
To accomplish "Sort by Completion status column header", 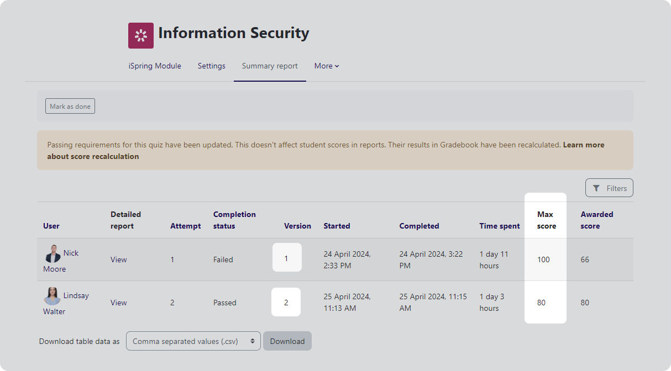I will 234,220.
